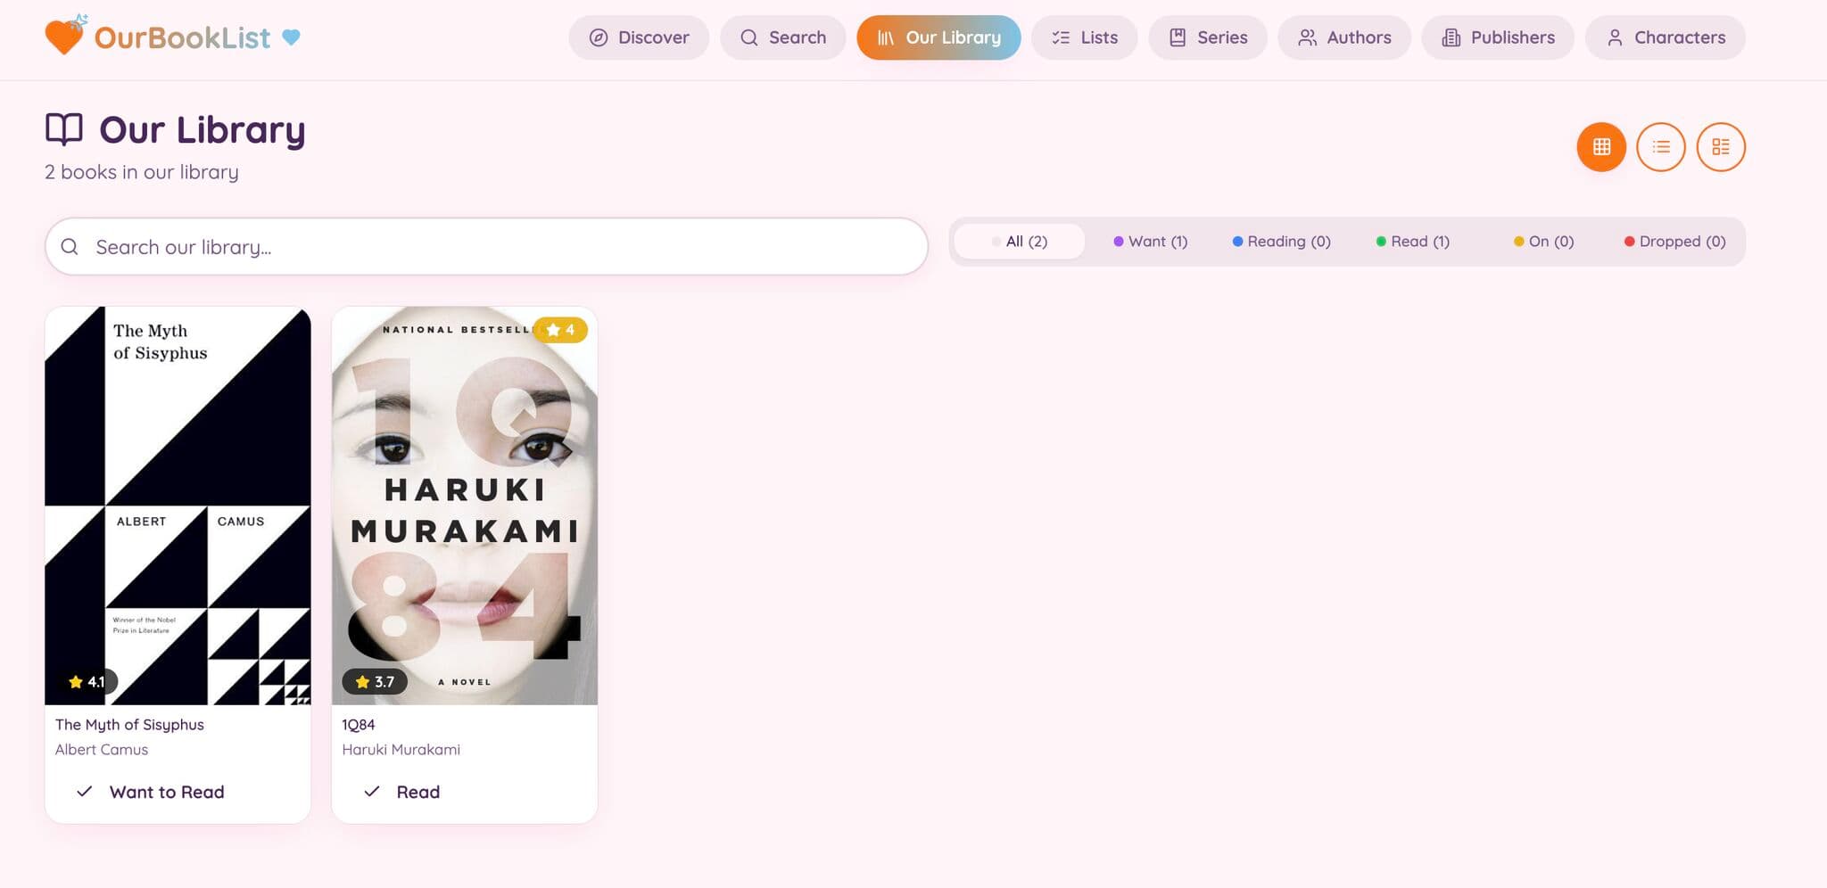
Task: Switch to detailed card view layout
Action: (x=1720, y=147)
